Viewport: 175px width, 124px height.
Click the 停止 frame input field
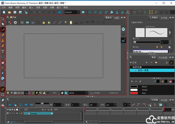(93, 104)
